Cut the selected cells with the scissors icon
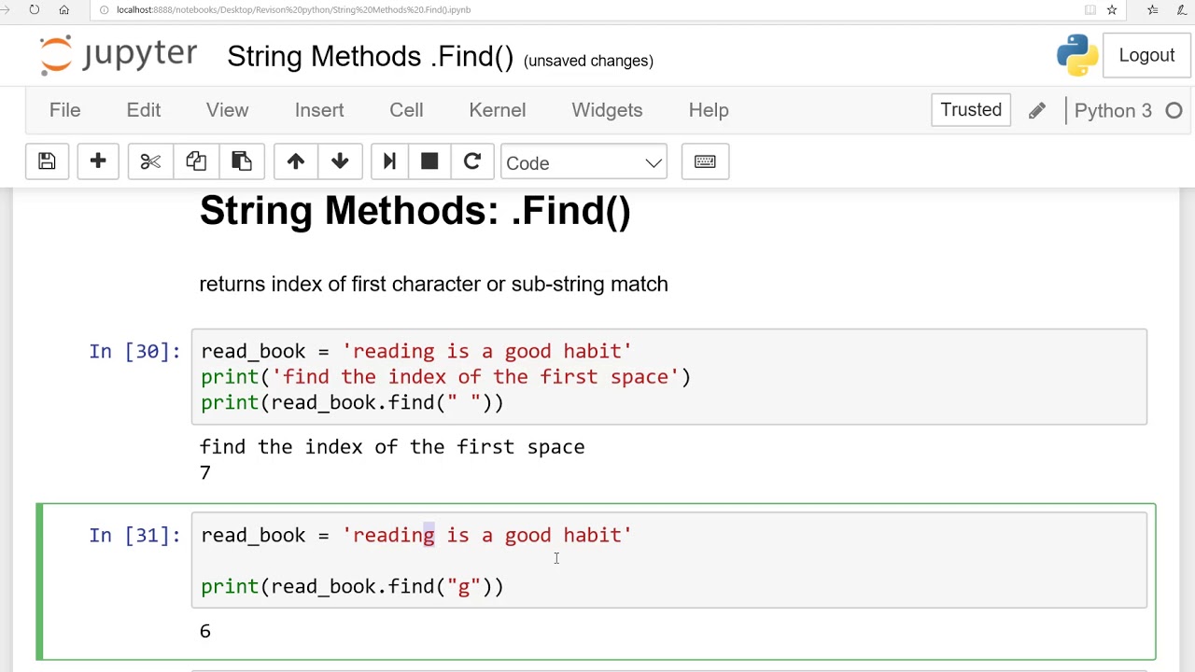This screenshot has height=672, width=1195. coord(150,162)
